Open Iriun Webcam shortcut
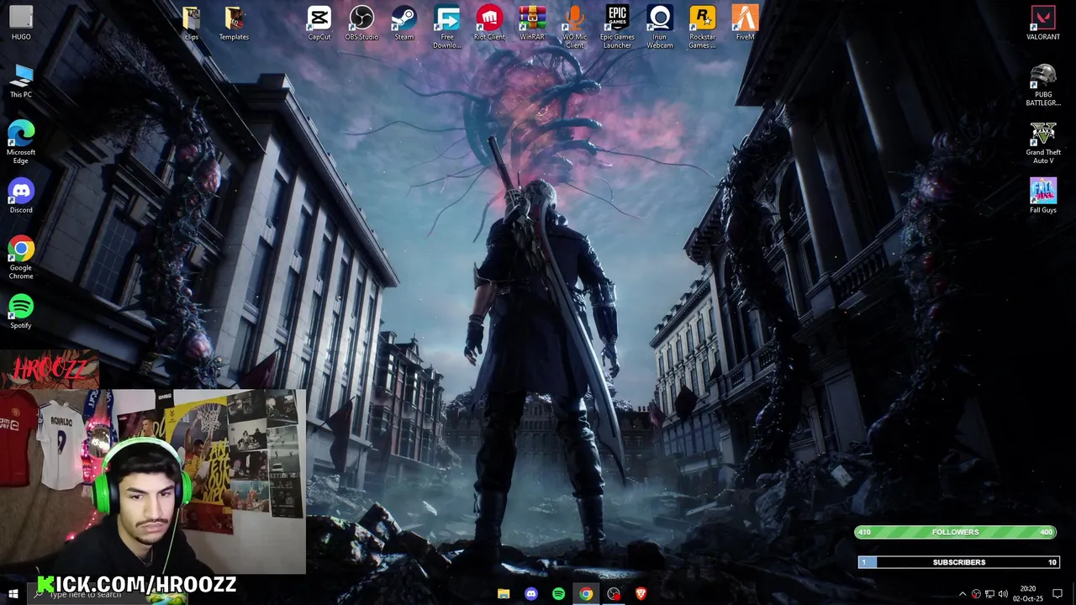This screenshot has width=1076, height=605. (x=660, y=28)
